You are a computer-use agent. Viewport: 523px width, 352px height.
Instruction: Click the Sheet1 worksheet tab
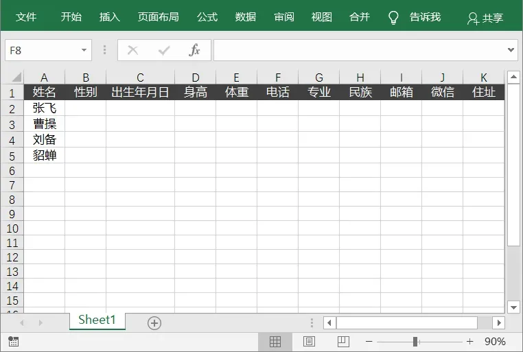click(x=97, y=320)
